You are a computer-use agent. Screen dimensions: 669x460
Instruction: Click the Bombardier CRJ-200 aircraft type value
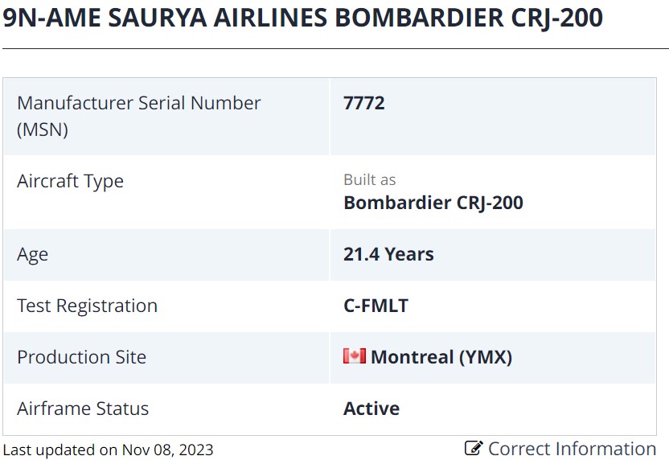click(433, 203)
